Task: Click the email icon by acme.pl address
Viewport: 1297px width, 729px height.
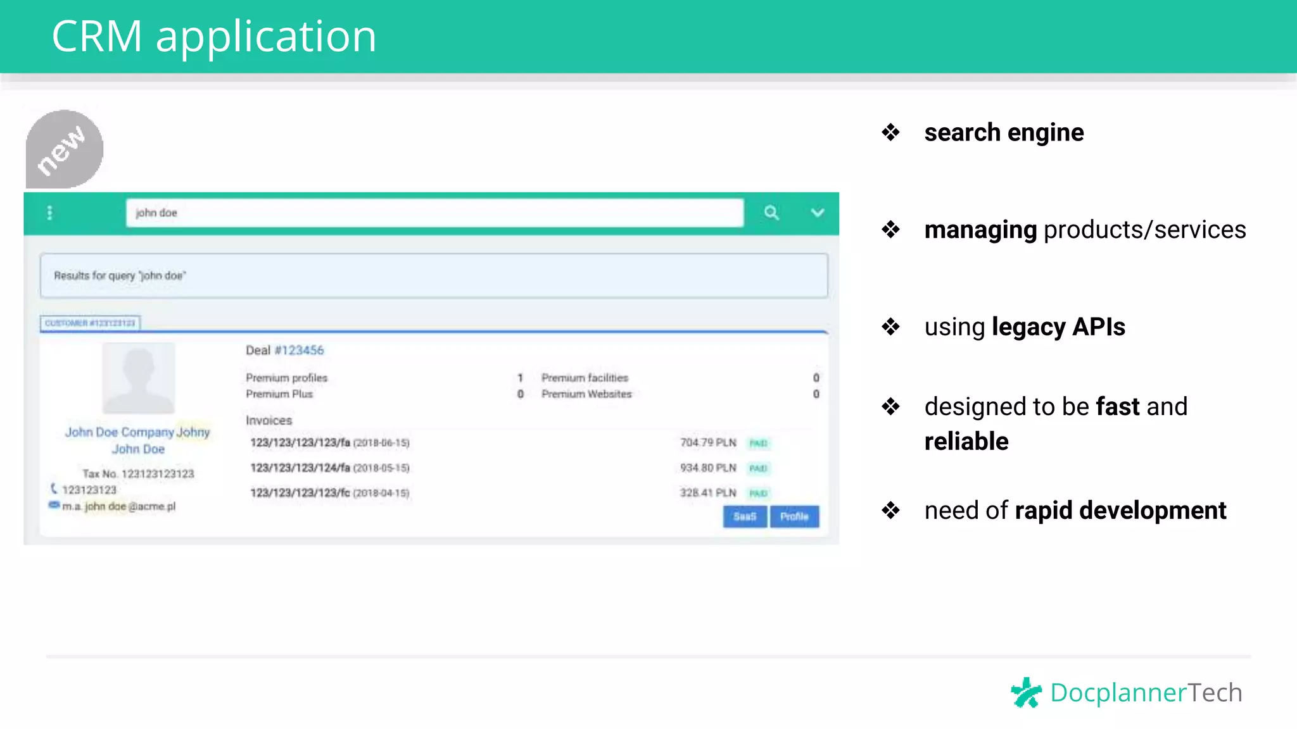Action: click(54, 505)
